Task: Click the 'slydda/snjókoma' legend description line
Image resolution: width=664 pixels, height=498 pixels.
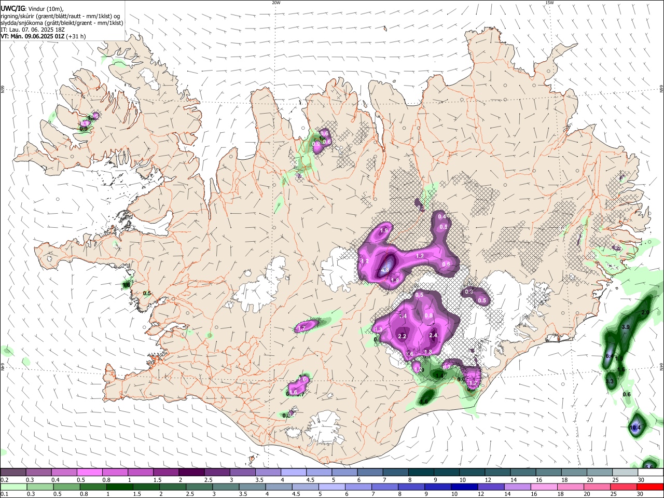Action: (62, 23)
